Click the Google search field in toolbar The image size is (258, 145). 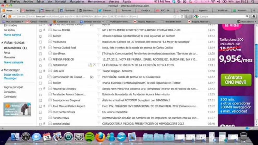[222, 16]
